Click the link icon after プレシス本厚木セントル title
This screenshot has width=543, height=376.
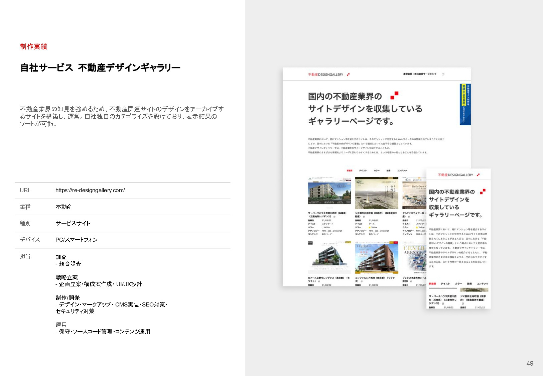point(411,281)
